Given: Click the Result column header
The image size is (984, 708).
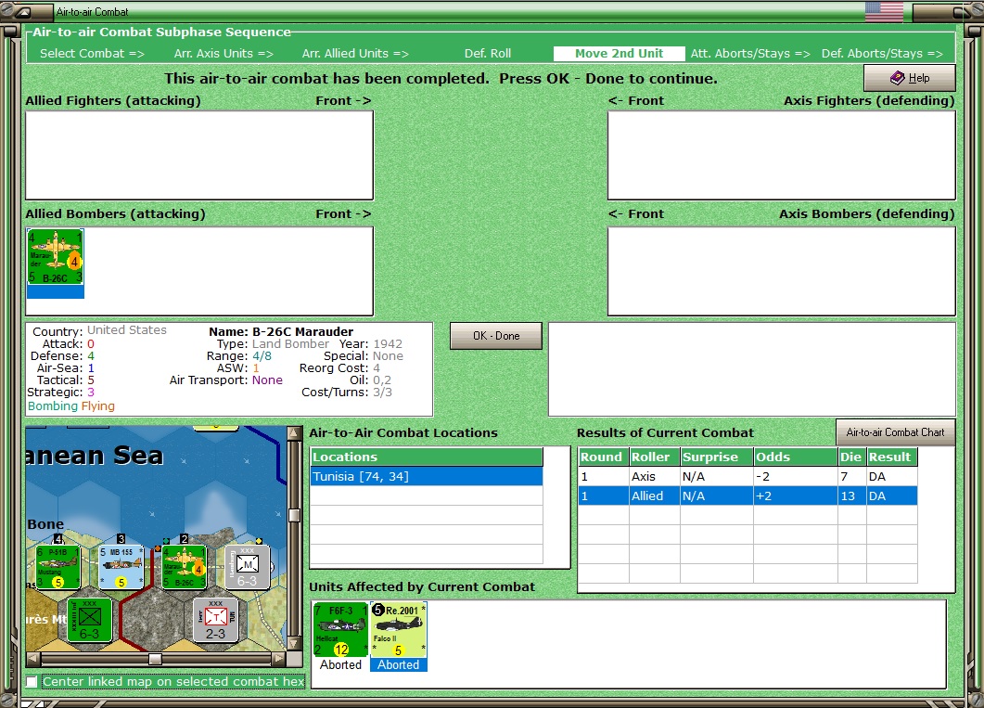Looking at the screenshot, I should point(892,457).
